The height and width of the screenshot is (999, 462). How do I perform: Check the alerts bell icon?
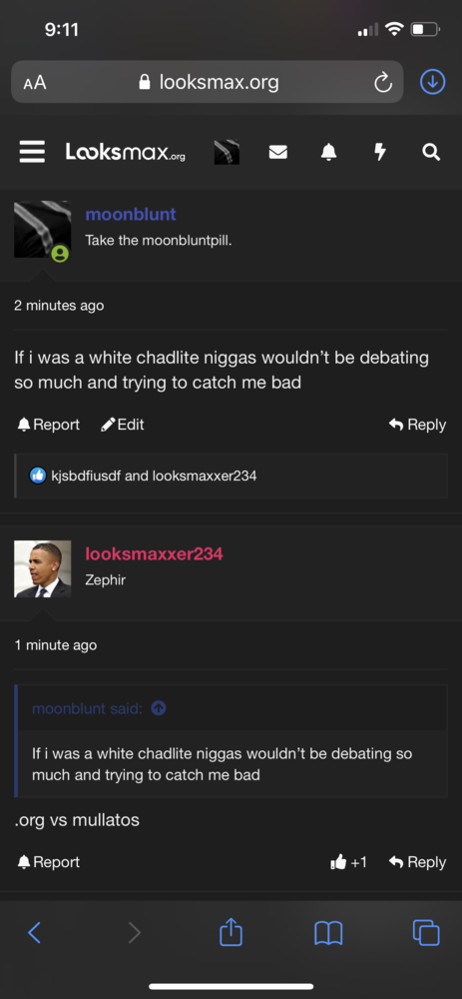pos(328,152)
